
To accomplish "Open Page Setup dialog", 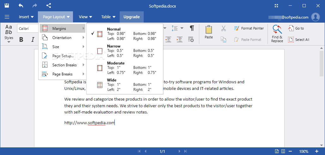I will click(x=63, y=56).
